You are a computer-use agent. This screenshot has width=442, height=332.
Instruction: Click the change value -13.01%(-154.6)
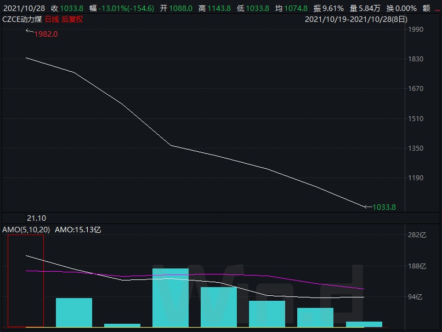126,8
